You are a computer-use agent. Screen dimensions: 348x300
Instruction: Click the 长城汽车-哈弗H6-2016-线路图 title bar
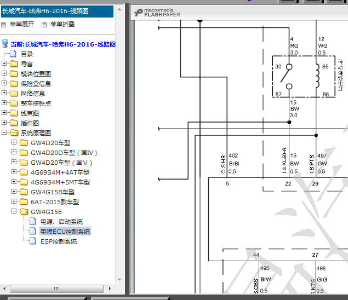57,11
